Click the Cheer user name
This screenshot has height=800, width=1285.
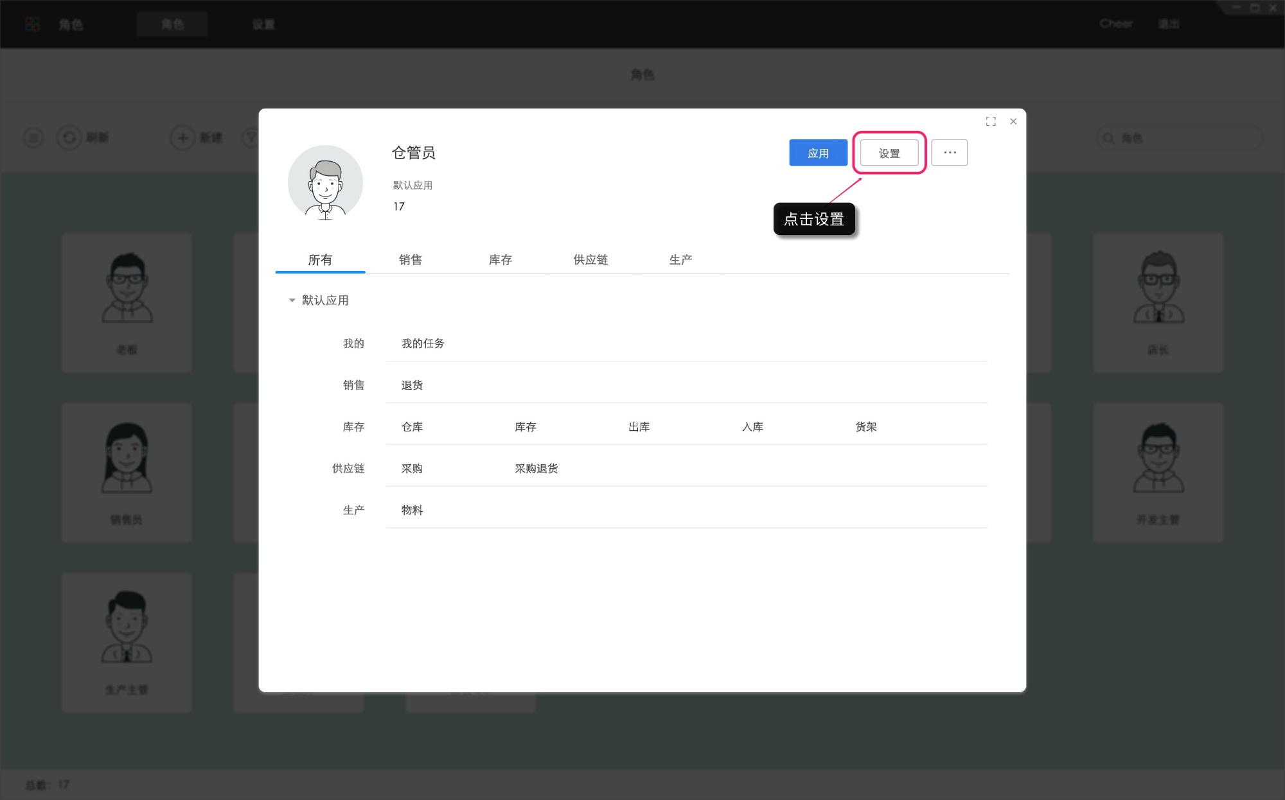(1116, 24)
